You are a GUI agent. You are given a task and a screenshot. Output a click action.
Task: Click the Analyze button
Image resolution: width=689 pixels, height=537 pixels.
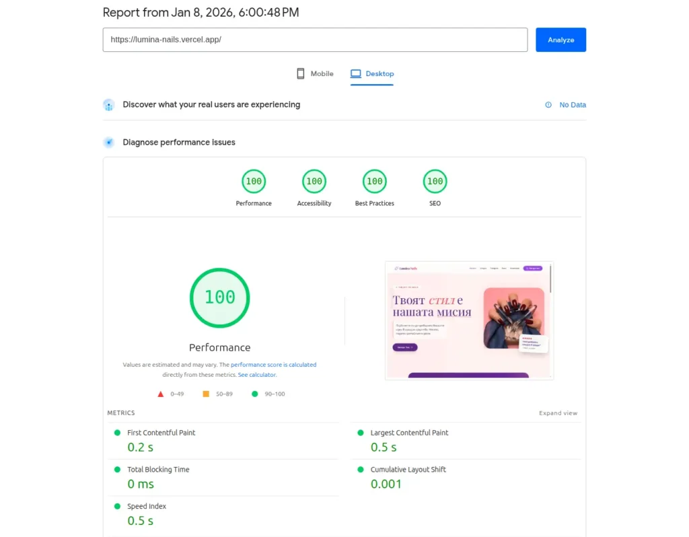tap(560, 40)
